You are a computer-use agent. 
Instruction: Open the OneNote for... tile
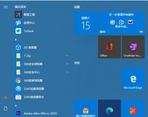133,47
